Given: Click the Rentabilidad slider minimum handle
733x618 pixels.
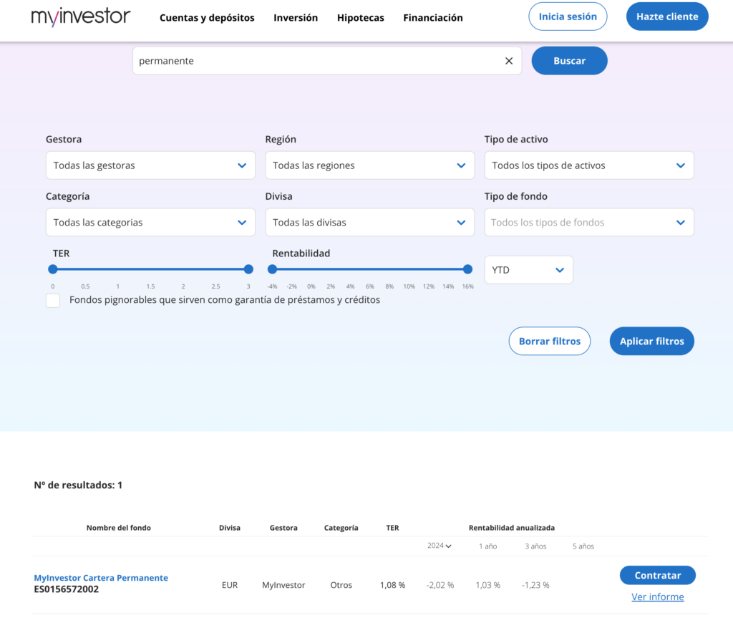Looking at the screenshot, I should pos(272,269).
